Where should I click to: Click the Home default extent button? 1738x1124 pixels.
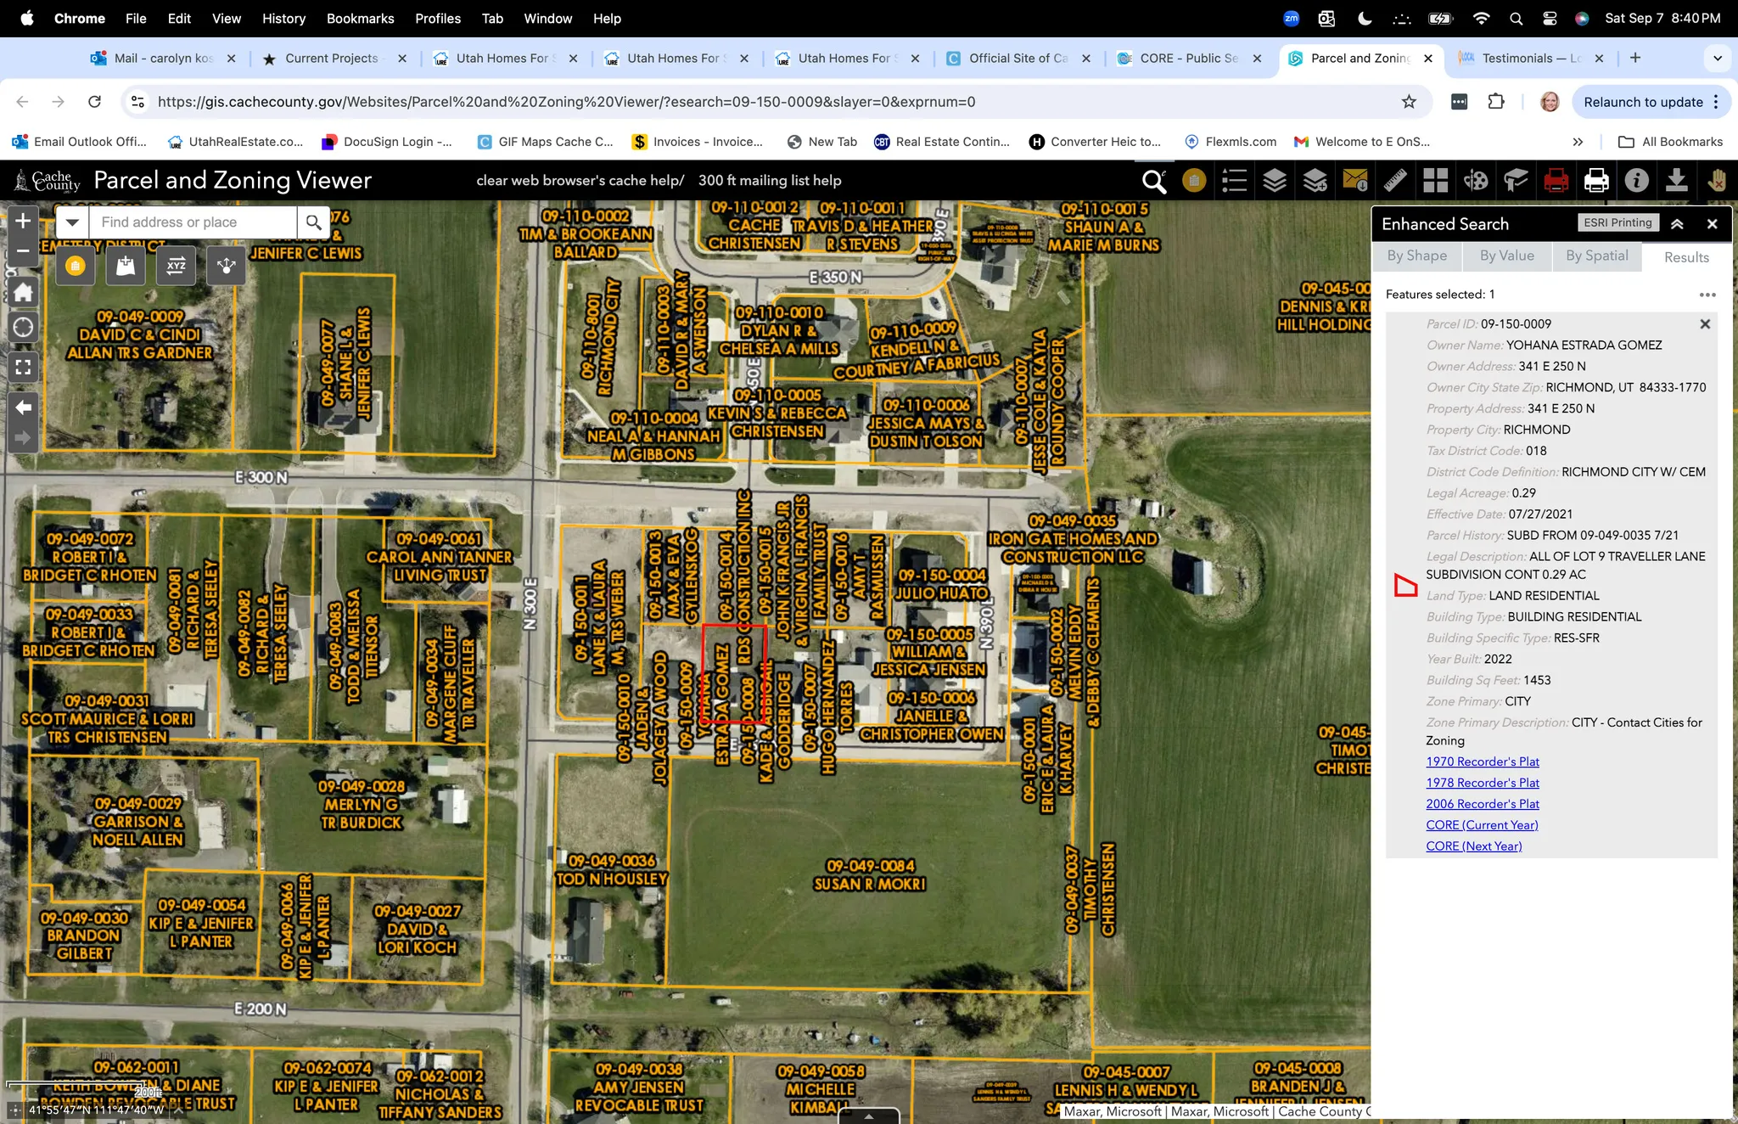pyautogui.click(x=23, y=293)
